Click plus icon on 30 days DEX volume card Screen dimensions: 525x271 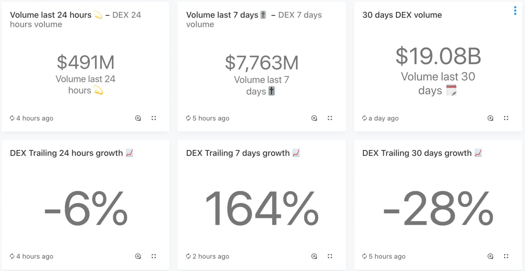(490, 118)
